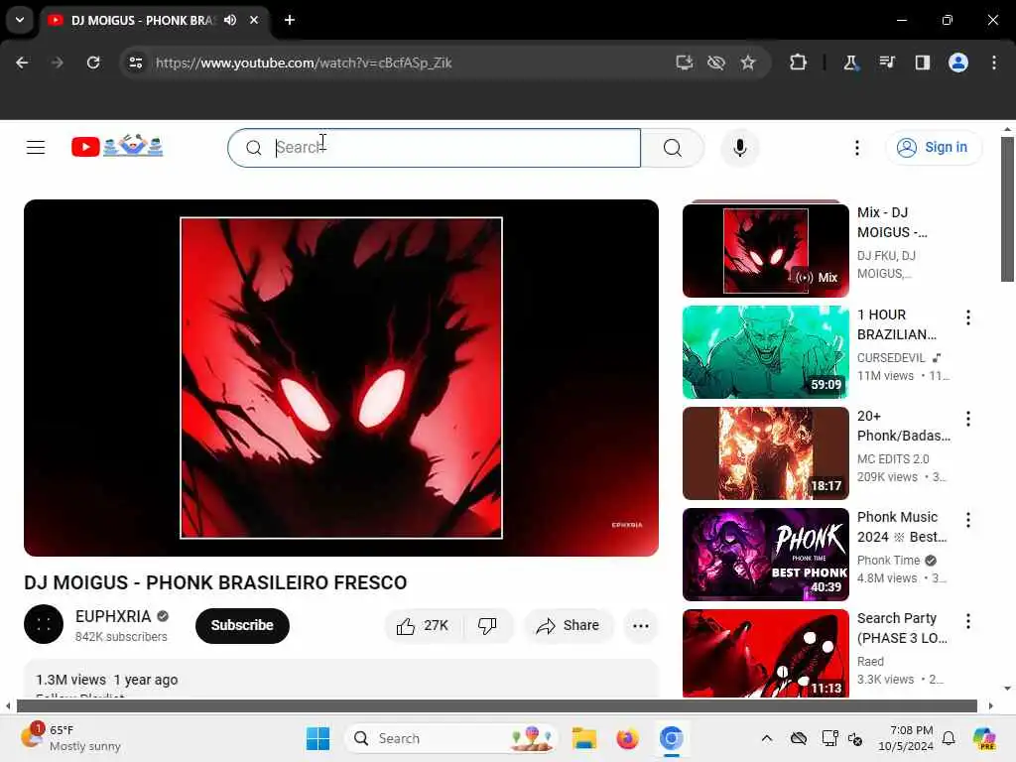Open Chrome Labs flask icon
This screenshot has width=1016, height=762.
(850, 63)
